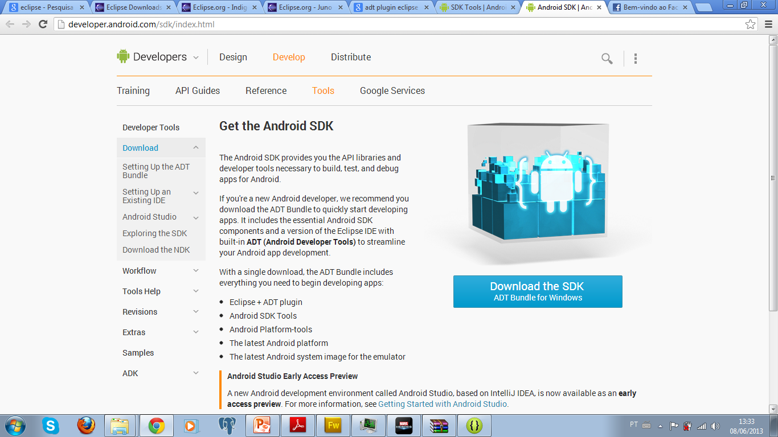
Task: Click the volume speaker tray icon
Action: 715,425
